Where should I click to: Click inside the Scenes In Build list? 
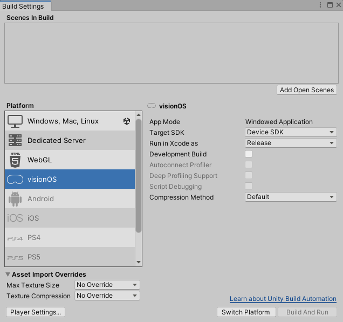172,53
